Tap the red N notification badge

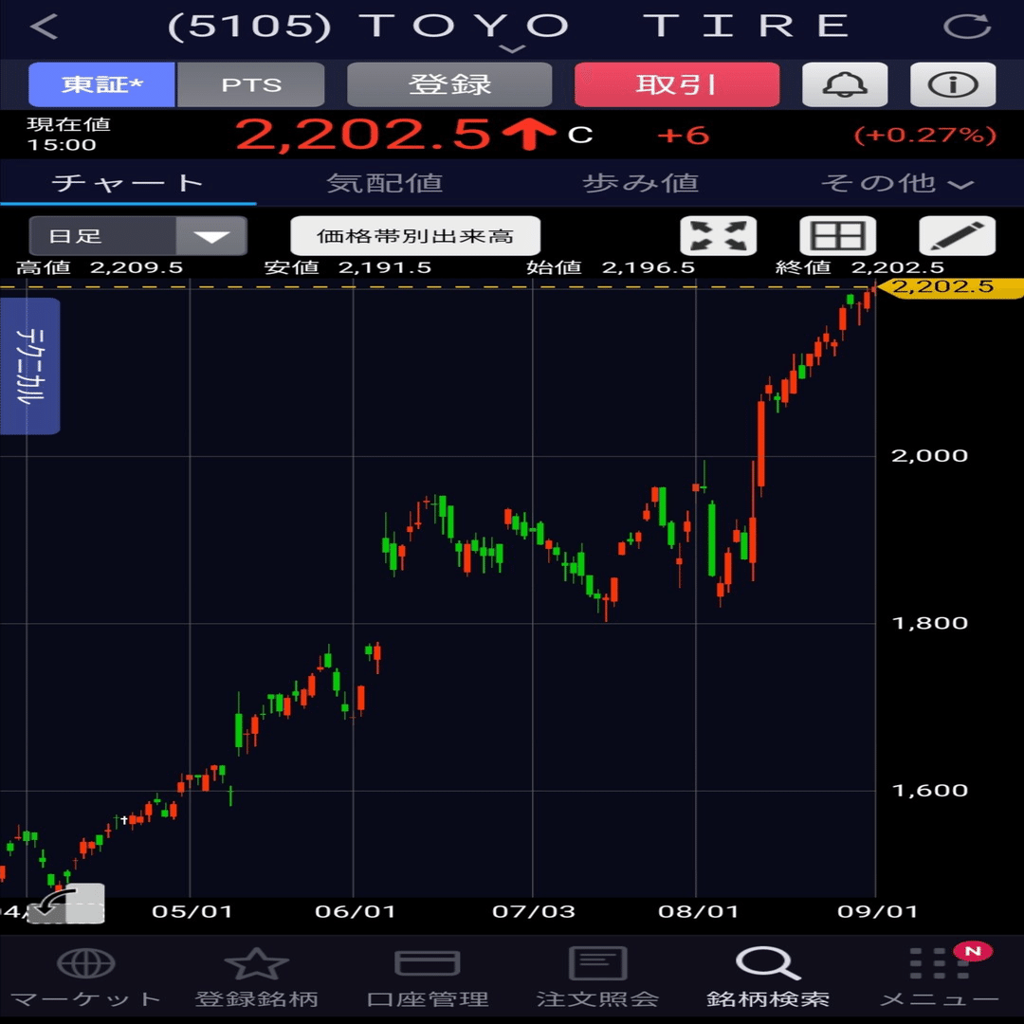coord(973,951)
